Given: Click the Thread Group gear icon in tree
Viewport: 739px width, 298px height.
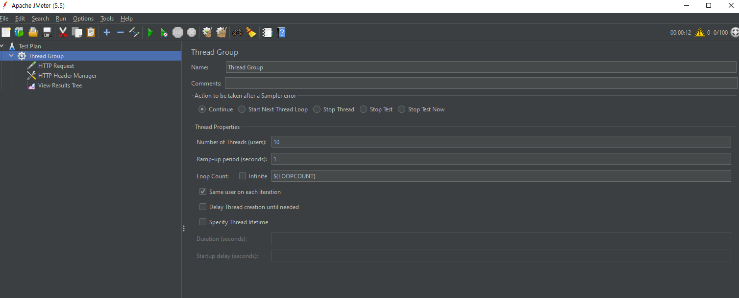Looking at the screenshot, I should point(22,56).
